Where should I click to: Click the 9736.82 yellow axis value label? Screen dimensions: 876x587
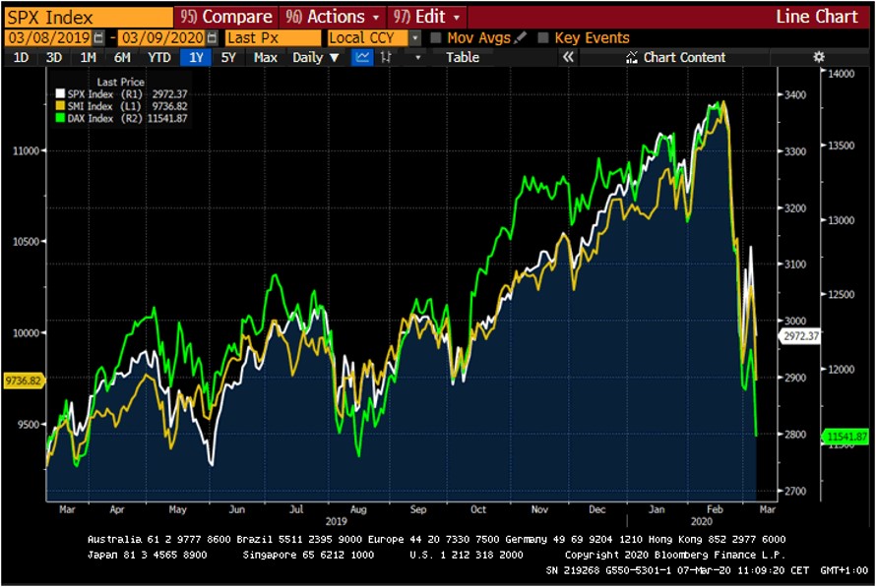(24, 381)
